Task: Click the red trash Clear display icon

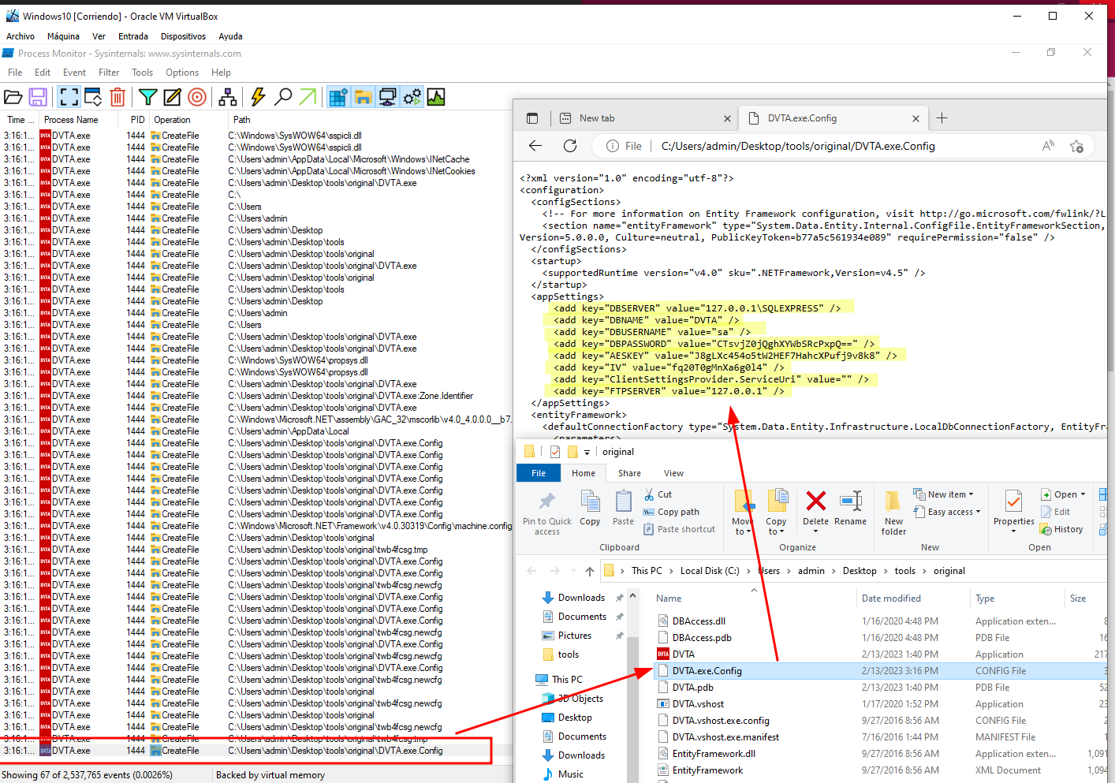Action: tap(117, 97)
